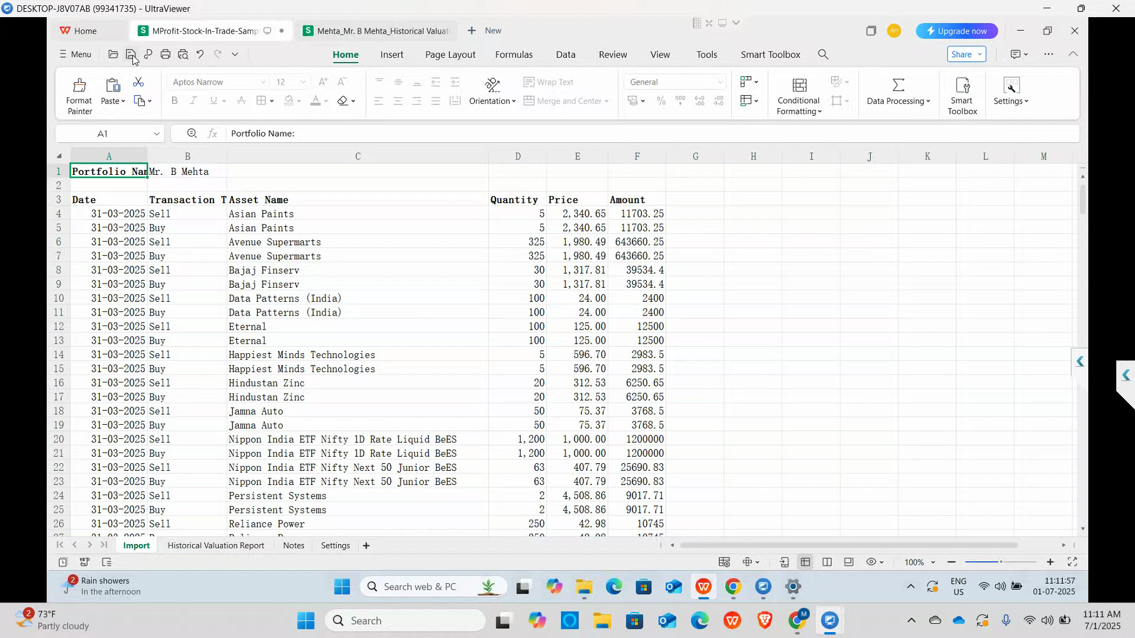Image resolution: width=1135 pixels, height=638 pixels.
Task: Click the Save icon in quick toolbar
Action: coord(131,54)
